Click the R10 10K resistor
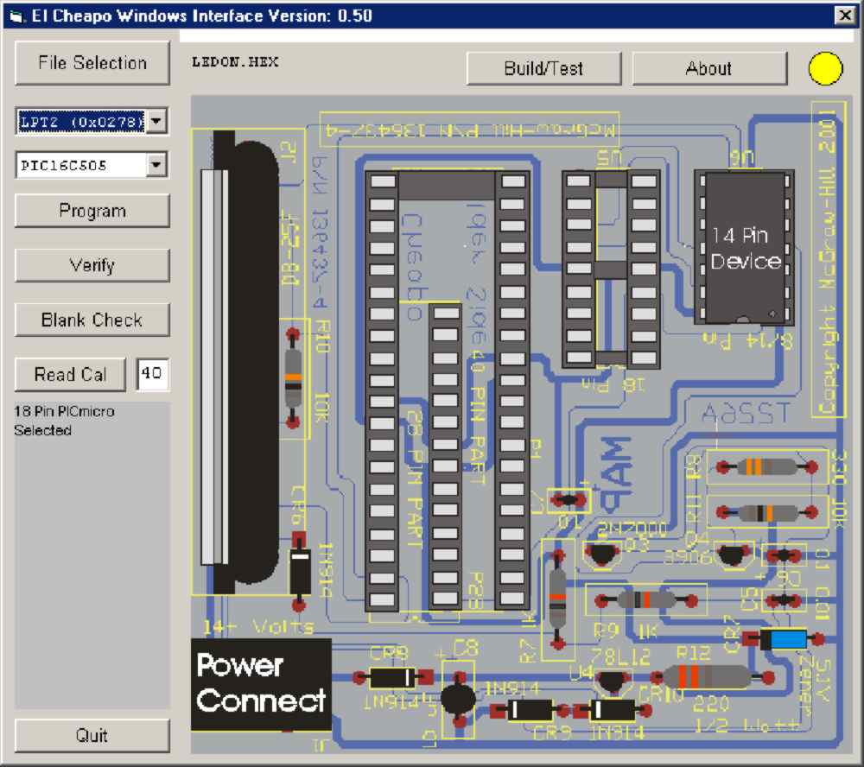864x767 pixels. click(x=293, y=377)
